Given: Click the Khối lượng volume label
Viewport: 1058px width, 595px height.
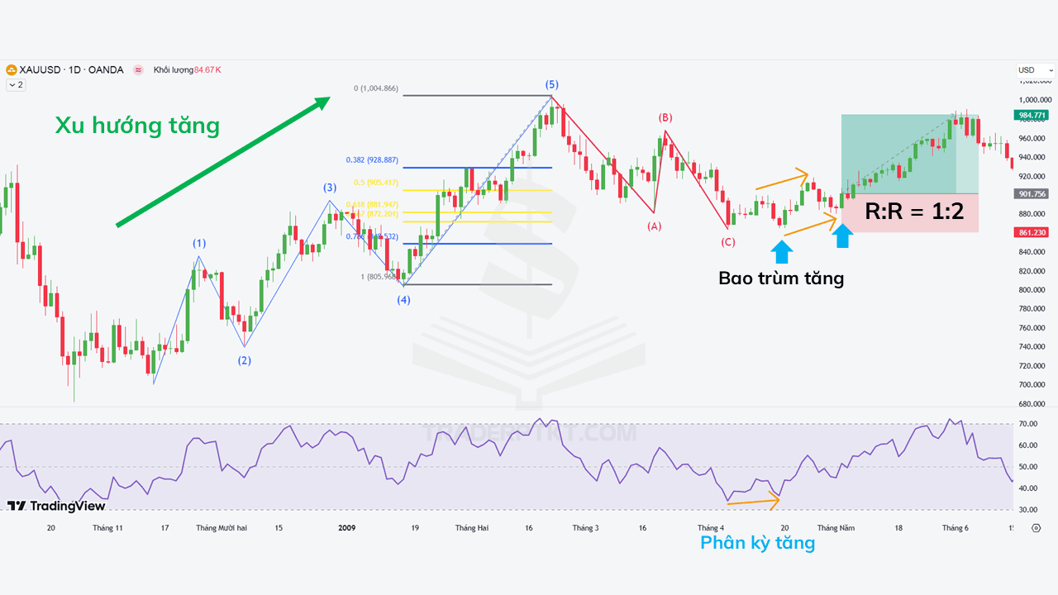Looking at the screenshot, I should [x=173, y=70].
